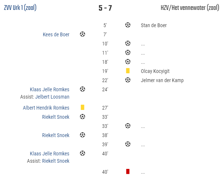Screen dimensions: 222x177
Task: Open Jelbert Loosman assist link
Action: pos(52,97)
